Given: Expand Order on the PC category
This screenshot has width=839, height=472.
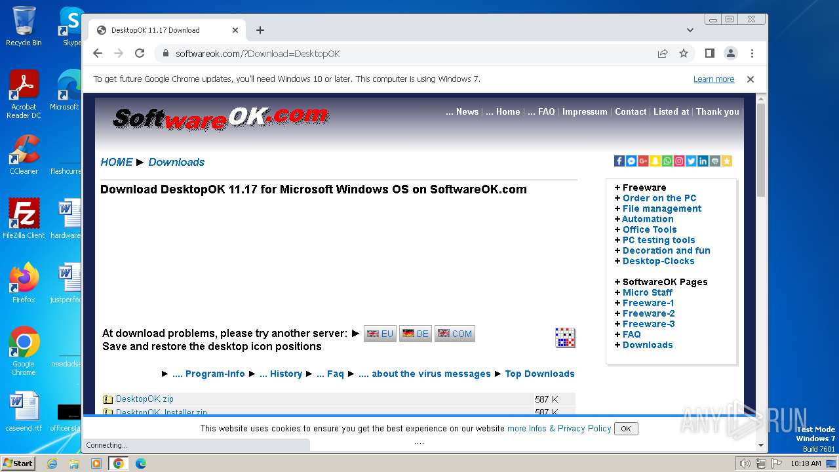Looking at the screenshot, I should click(659, 198).
